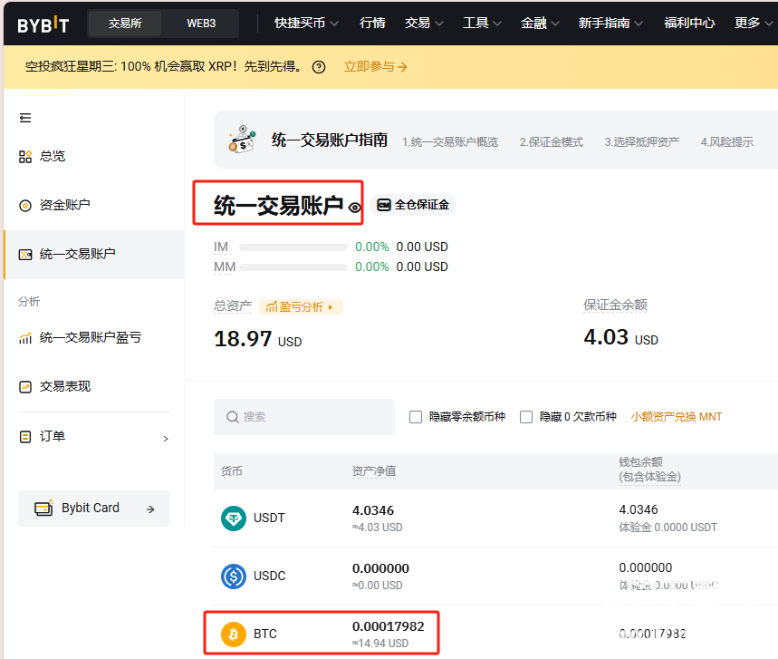Click the 全仓保证金 button

(413, 205)
